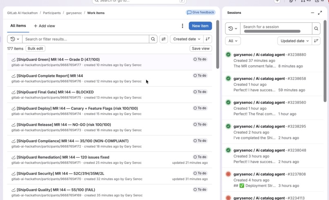Click task type icon of ShipGuard Complete Report
329x200 pixels.
point(13,76)
